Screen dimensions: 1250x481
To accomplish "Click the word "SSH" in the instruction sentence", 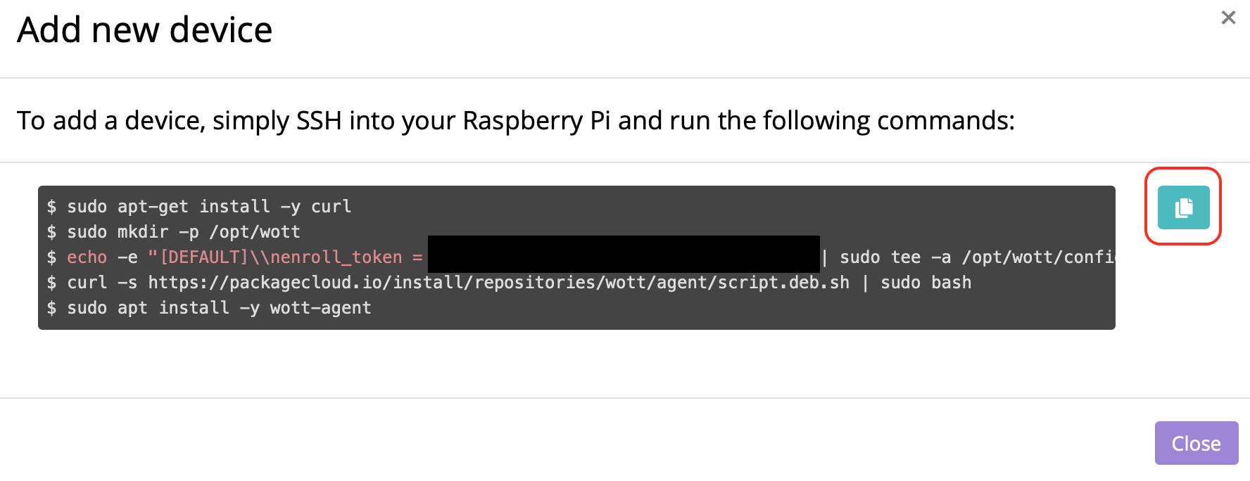I will click(319, 121).
